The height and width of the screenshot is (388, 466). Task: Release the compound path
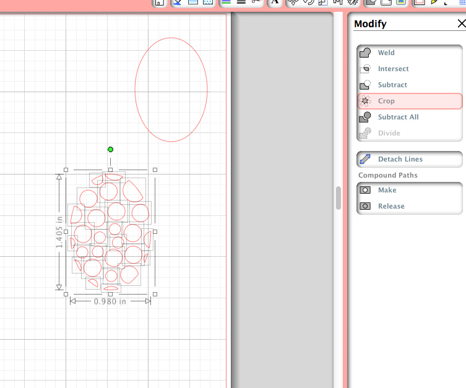[410, 206]
